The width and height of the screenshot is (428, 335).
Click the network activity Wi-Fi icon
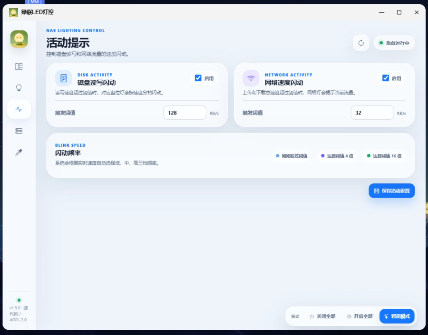(x=251, y=78)
